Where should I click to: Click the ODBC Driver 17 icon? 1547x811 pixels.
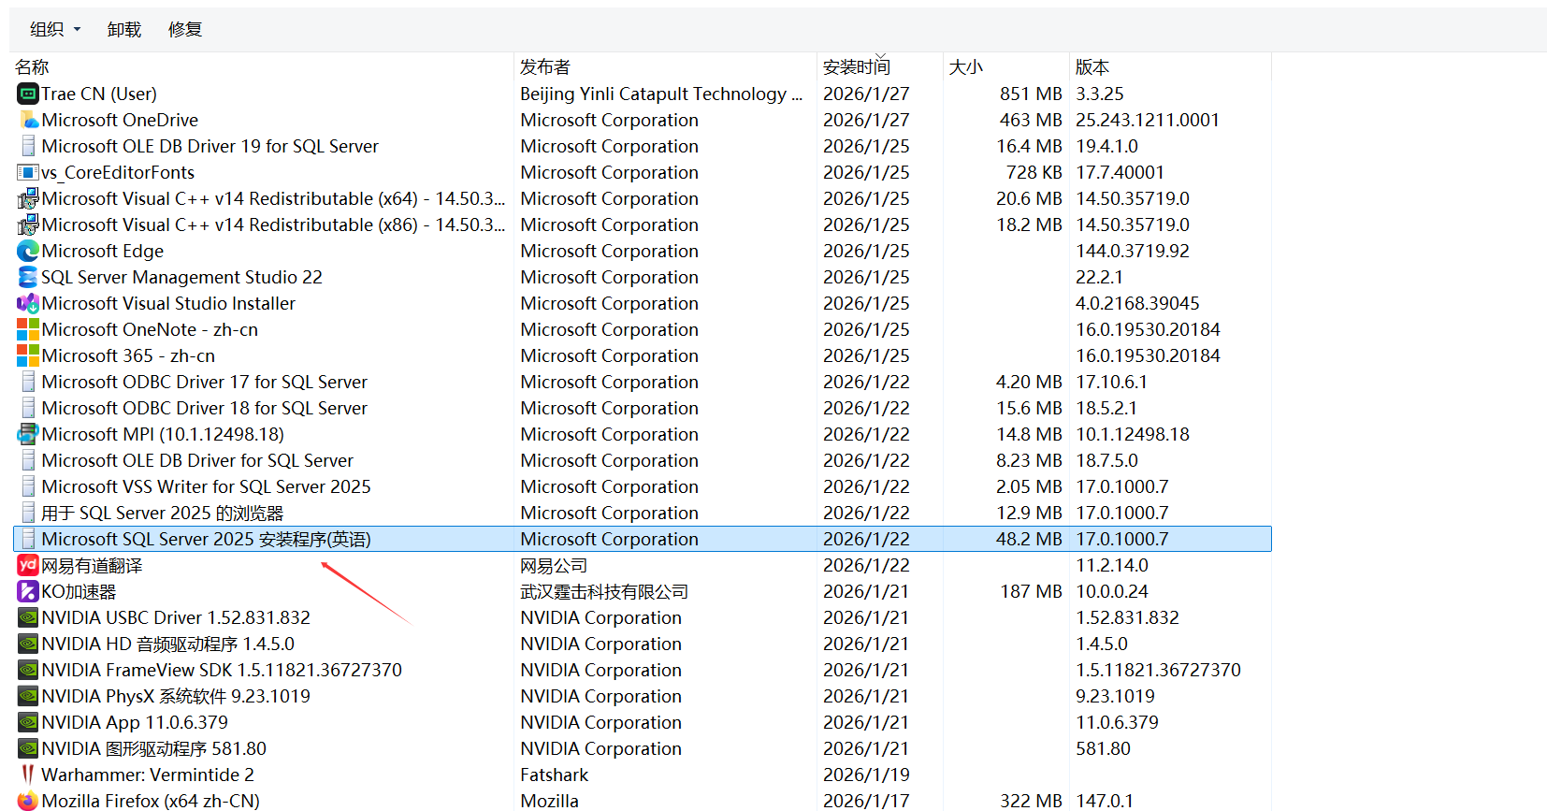point(28,382)
